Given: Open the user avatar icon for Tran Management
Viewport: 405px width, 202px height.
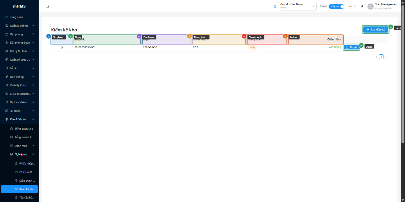Looking at the screenshot, I should coord(370,6).
